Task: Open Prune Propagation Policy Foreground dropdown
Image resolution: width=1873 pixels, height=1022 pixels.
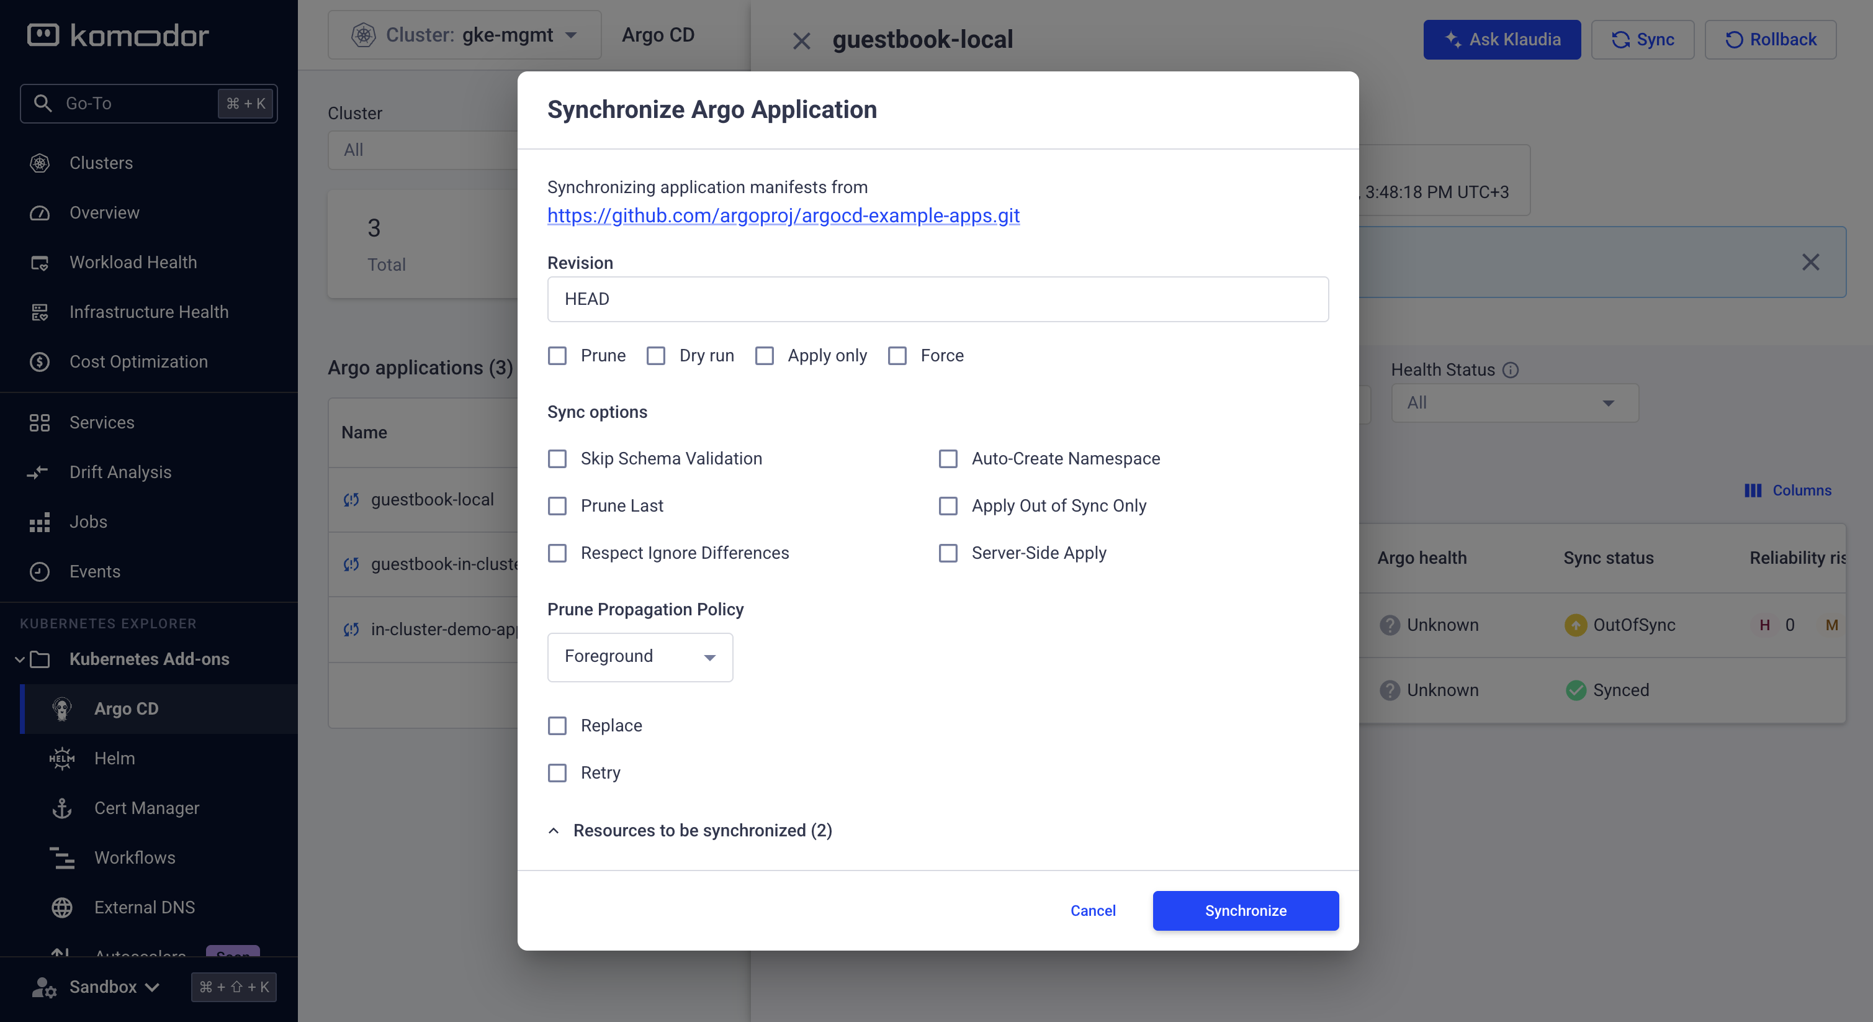Action: pyautogui.click(x=640, y=657)
